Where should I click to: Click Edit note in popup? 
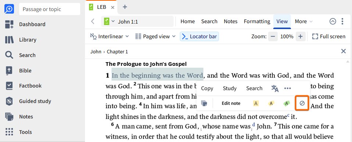click(231, 103)
